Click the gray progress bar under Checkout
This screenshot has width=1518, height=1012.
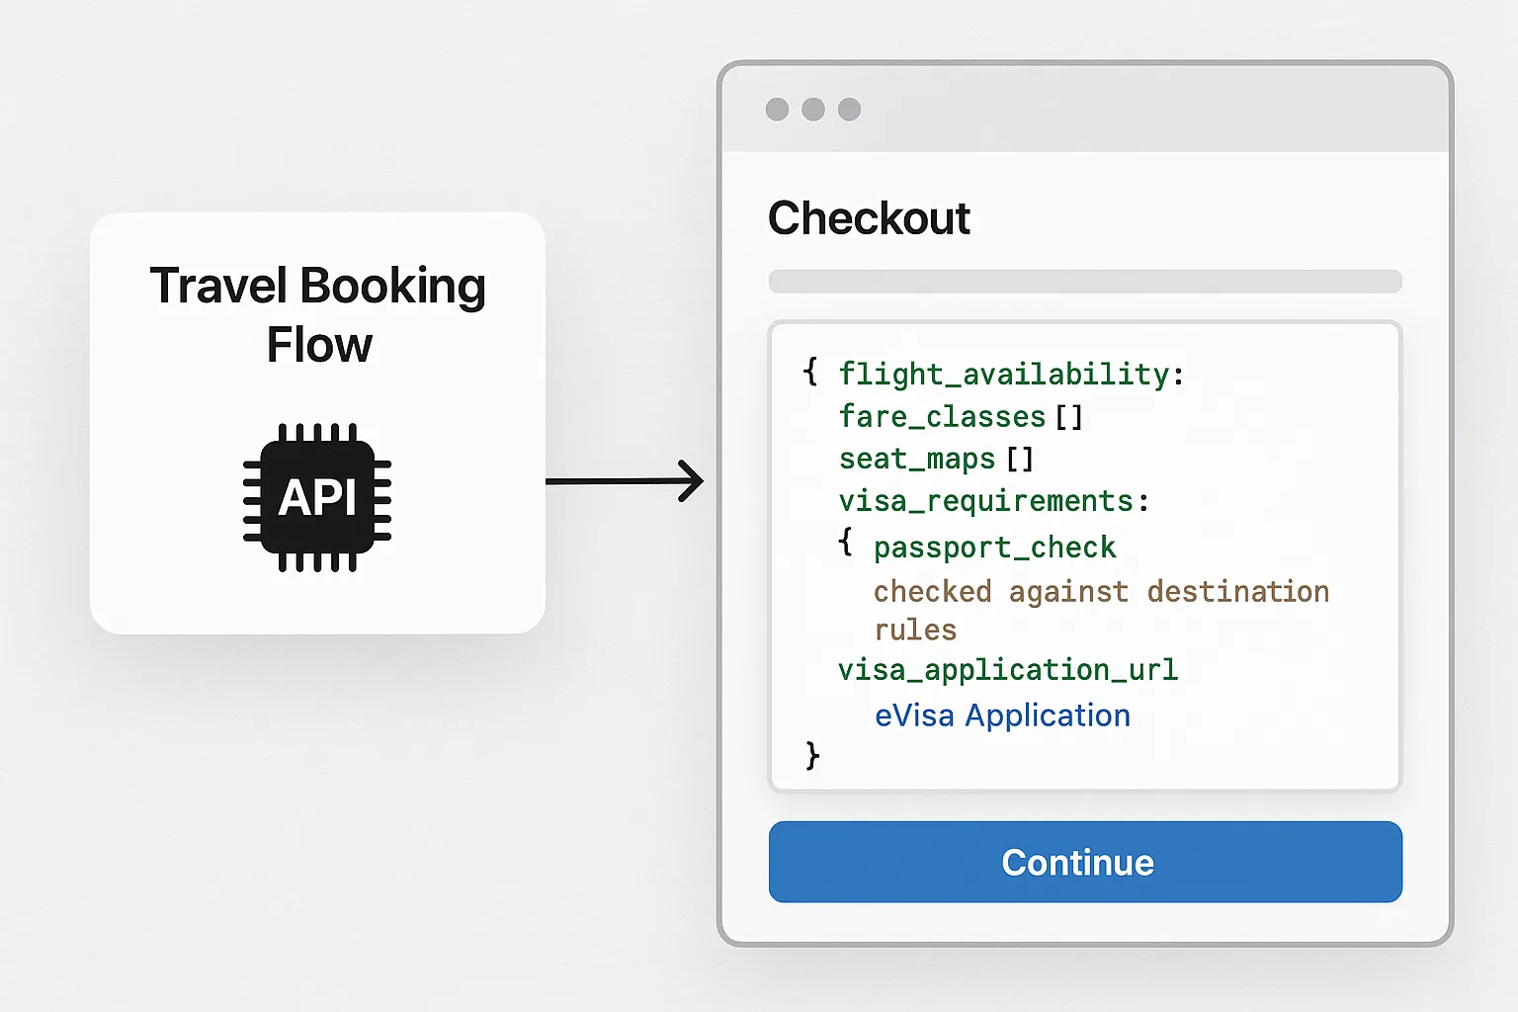point(1085,282)
